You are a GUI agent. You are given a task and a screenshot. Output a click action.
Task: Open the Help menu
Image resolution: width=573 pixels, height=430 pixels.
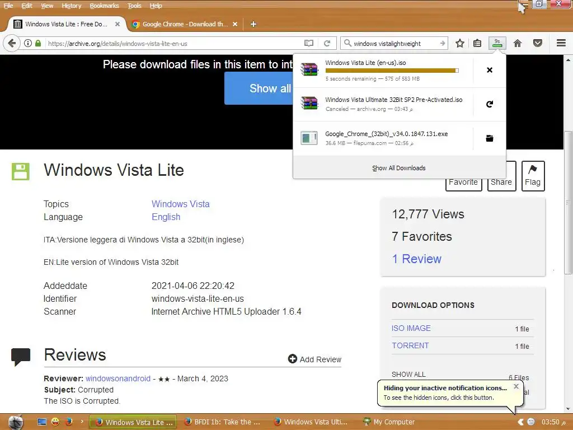(156, 6)
